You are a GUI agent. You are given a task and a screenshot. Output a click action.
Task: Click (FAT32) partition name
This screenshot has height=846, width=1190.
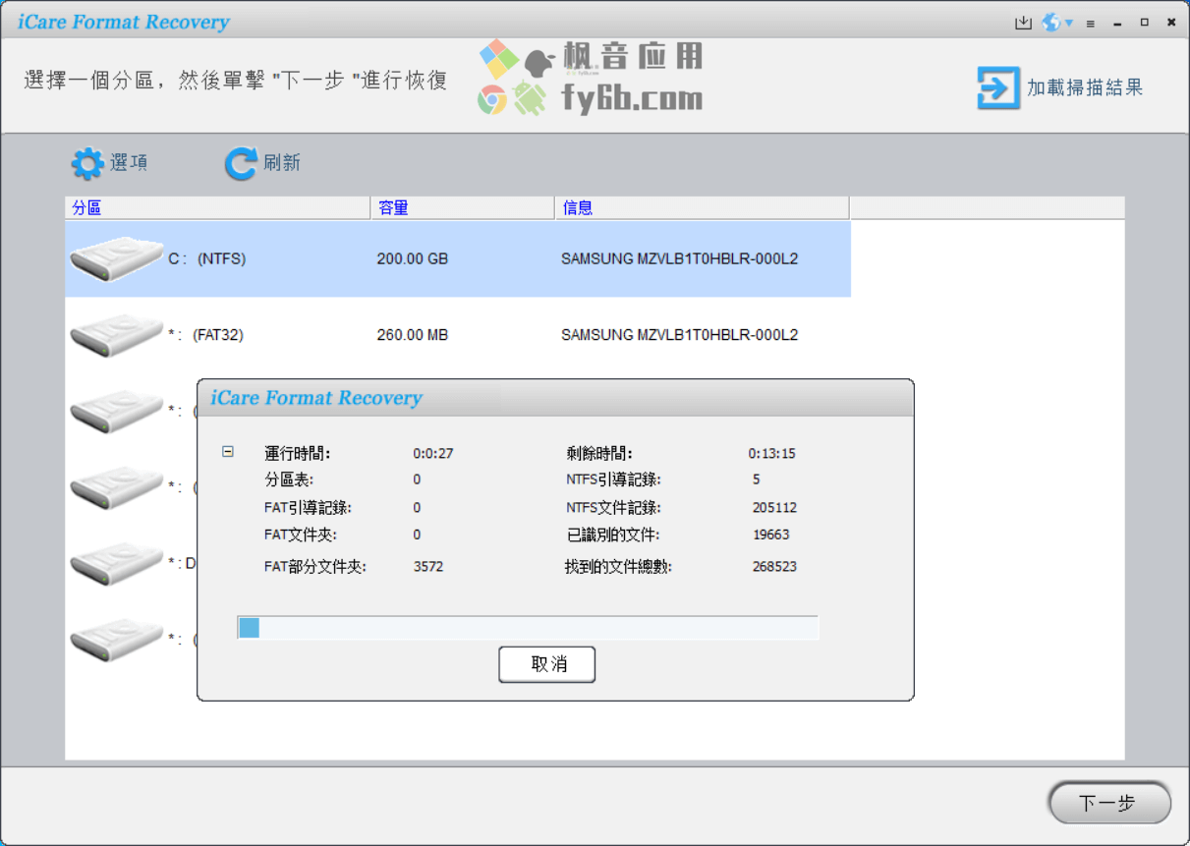(x=217, y=335)
